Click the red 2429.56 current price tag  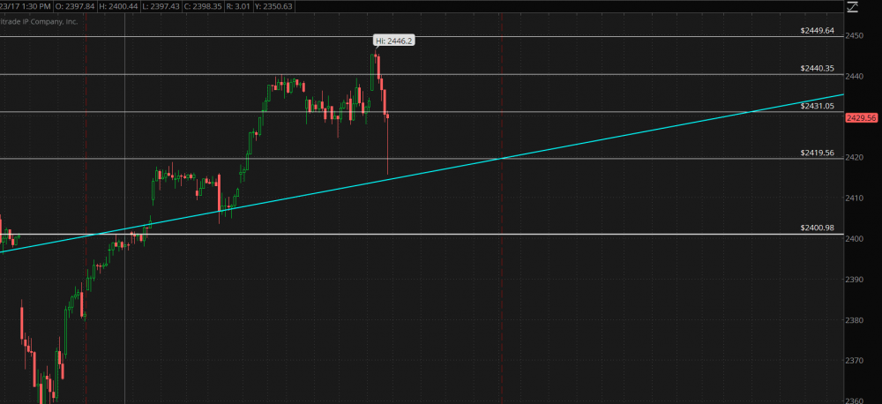[861, 117]
